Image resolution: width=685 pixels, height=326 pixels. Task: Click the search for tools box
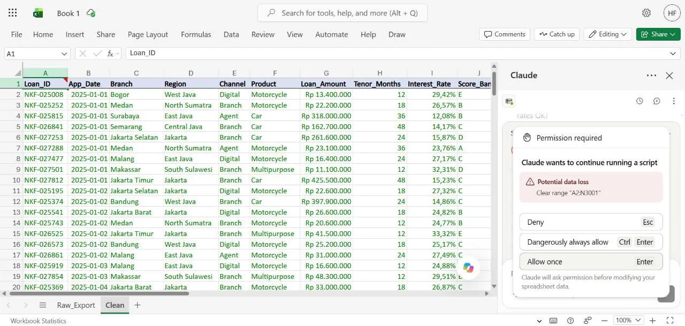tap(342, 13)
